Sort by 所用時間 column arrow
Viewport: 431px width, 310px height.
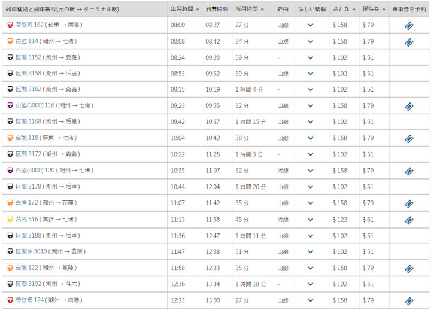point(262,9)
